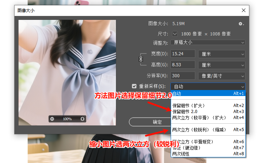260x163 pixels.
Task: Select 两次立方（较平滑）（扩大） option
Action: (208, 117)
